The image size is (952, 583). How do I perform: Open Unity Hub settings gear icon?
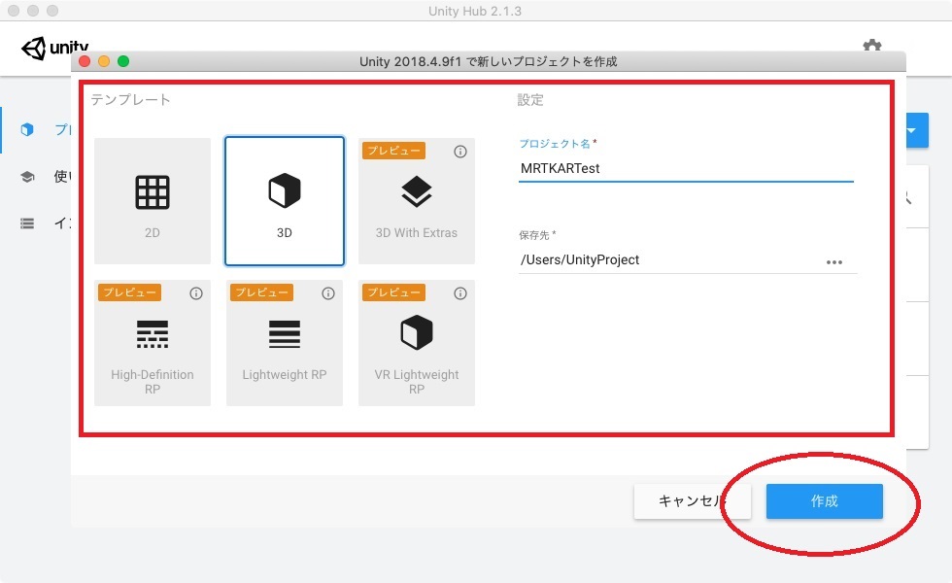coord(872,46)
